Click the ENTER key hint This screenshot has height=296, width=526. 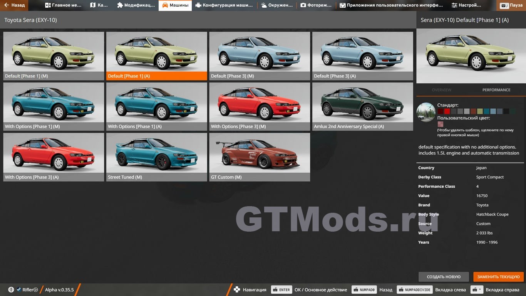point(281,290)
